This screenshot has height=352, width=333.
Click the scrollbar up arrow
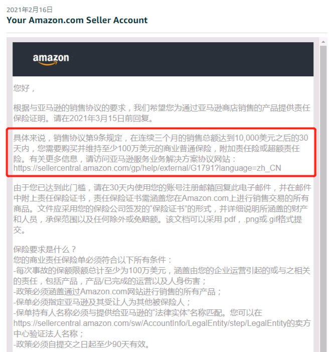point(323,42)
